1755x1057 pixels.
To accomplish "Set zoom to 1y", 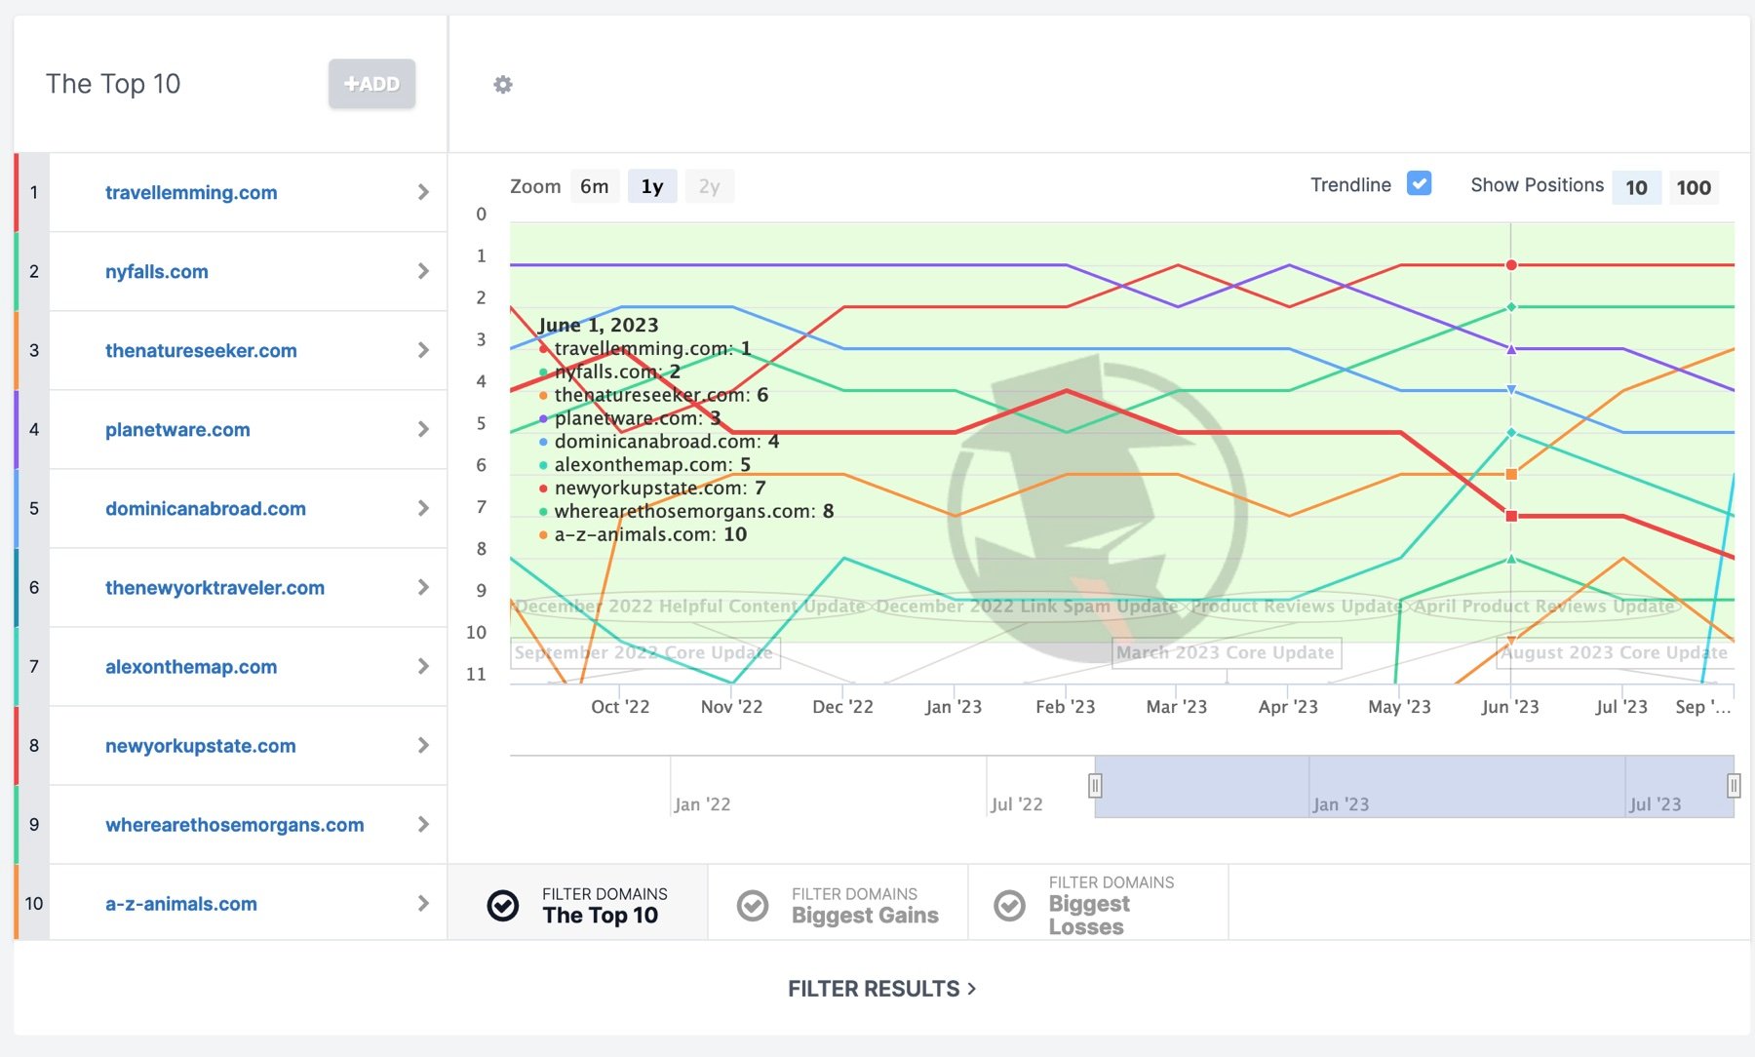I will click(652, 186).
